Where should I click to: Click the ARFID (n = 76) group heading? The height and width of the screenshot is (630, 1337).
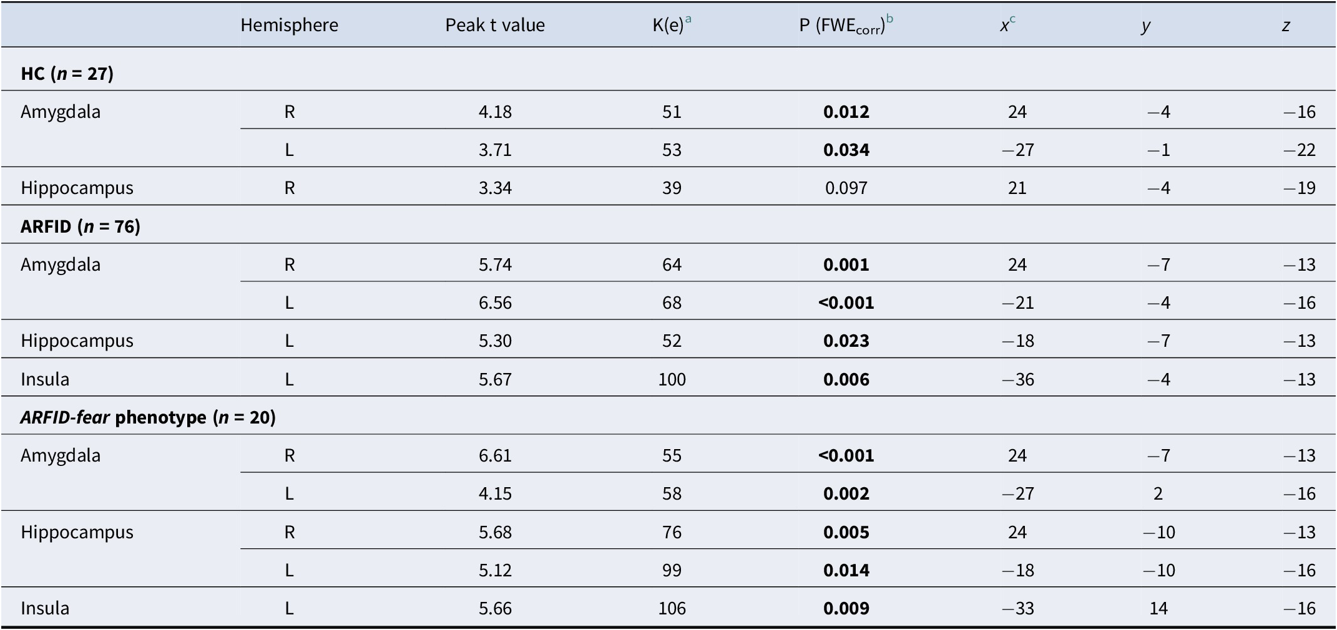click(80, 226)
